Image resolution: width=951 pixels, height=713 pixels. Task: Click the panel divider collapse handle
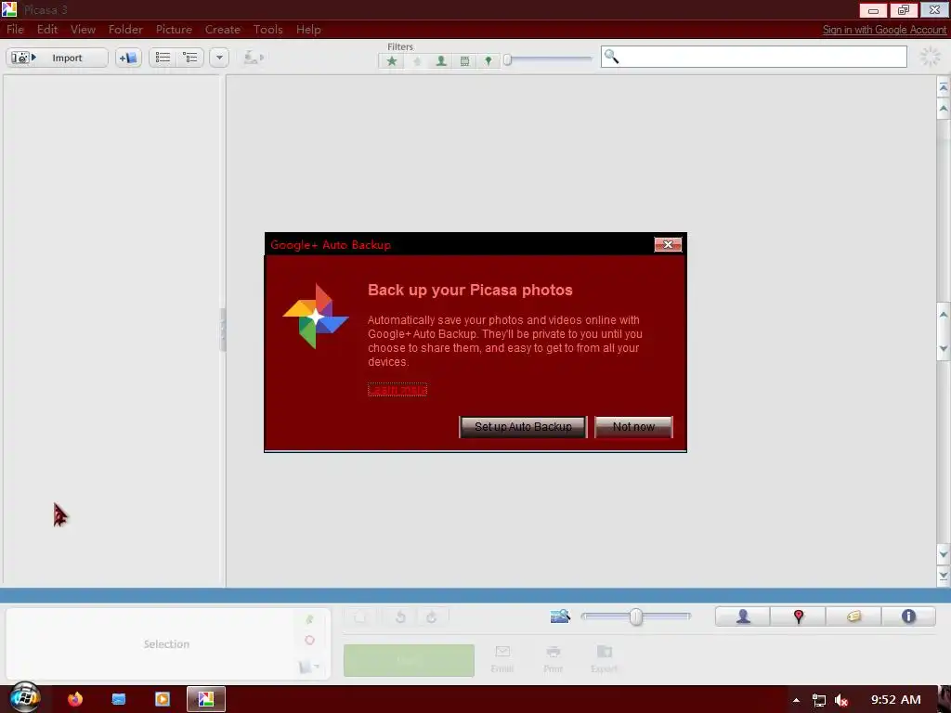coord(223,330)
